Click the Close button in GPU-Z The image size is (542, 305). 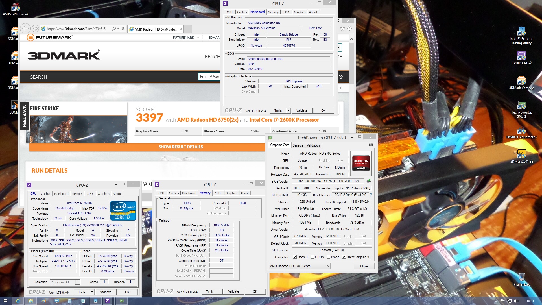pos(364,266)
